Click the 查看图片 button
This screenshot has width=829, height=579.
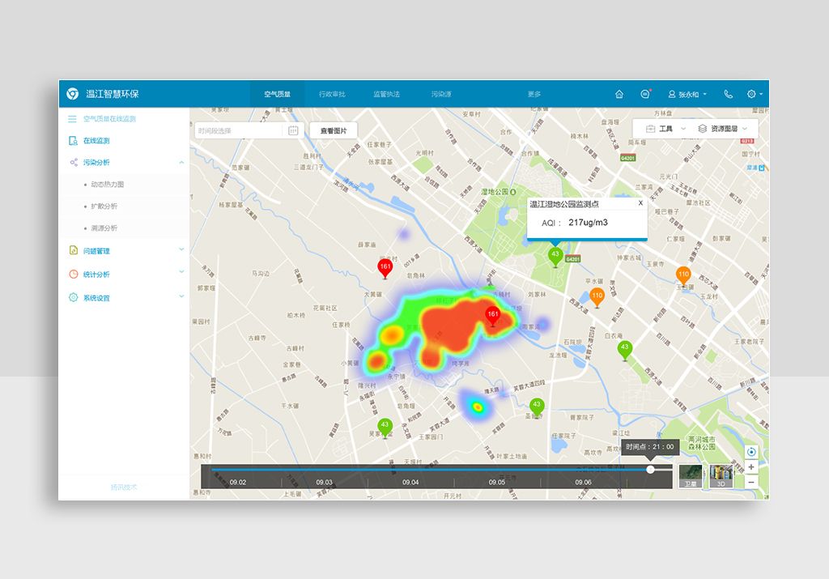pos(333,130)
